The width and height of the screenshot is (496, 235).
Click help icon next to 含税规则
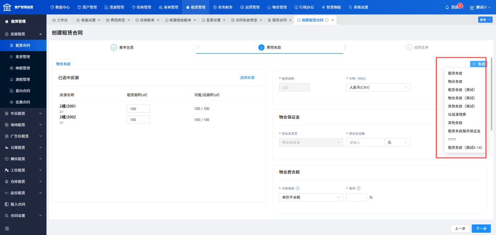(x=298, y=188)
